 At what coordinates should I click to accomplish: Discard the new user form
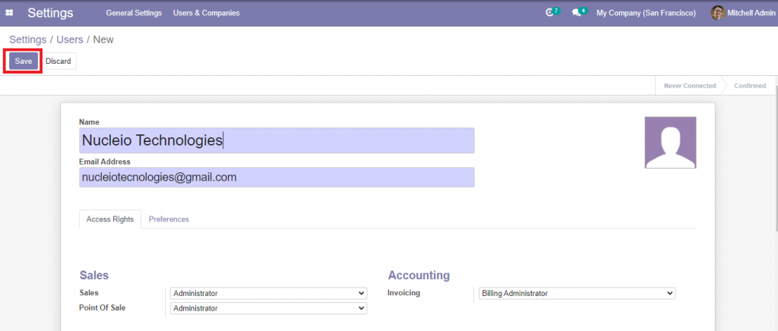58,61
